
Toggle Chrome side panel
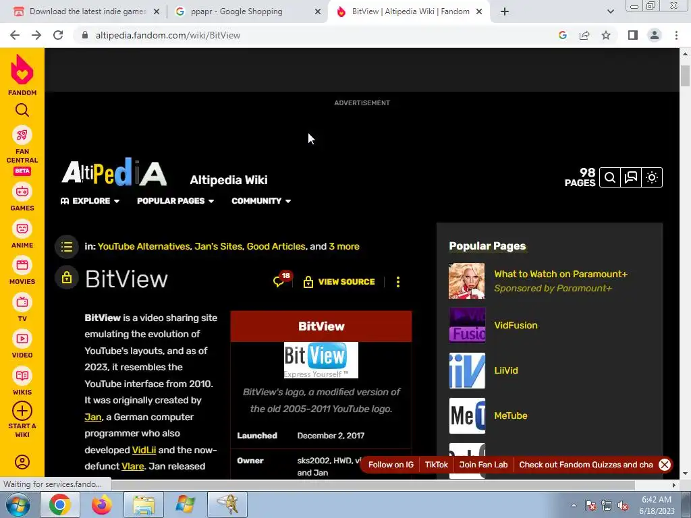633,35
